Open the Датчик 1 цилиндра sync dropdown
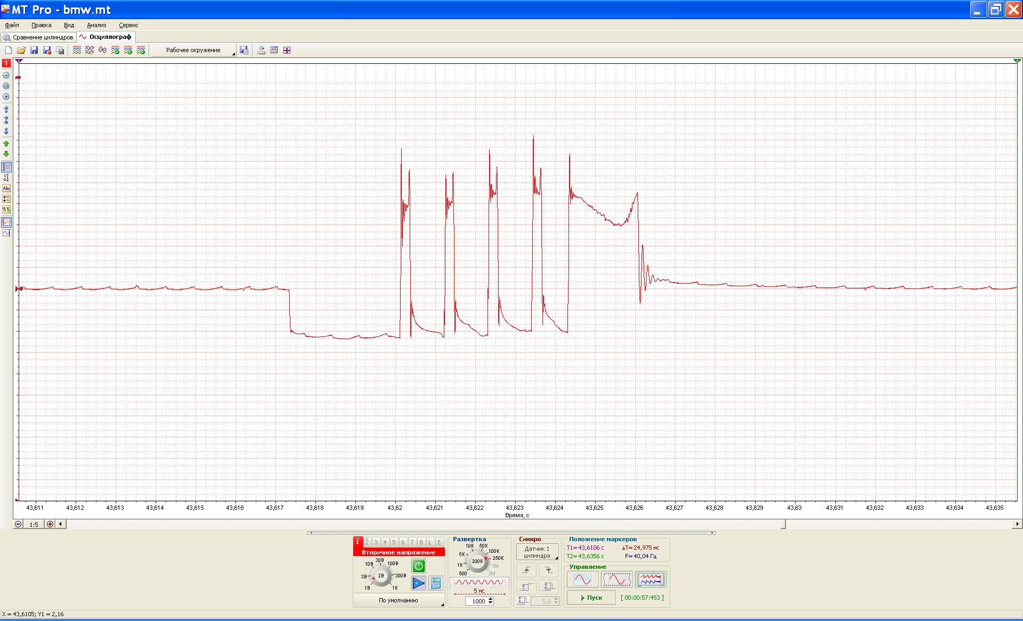Screen dimensions: 1023x621 [537, 552]
